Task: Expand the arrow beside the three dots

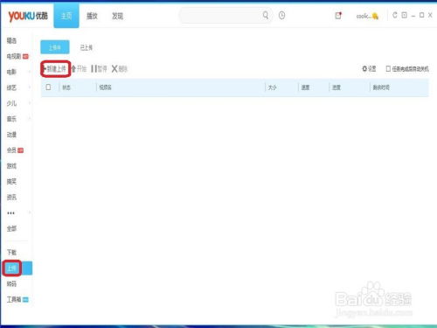Action: (30, 213)
